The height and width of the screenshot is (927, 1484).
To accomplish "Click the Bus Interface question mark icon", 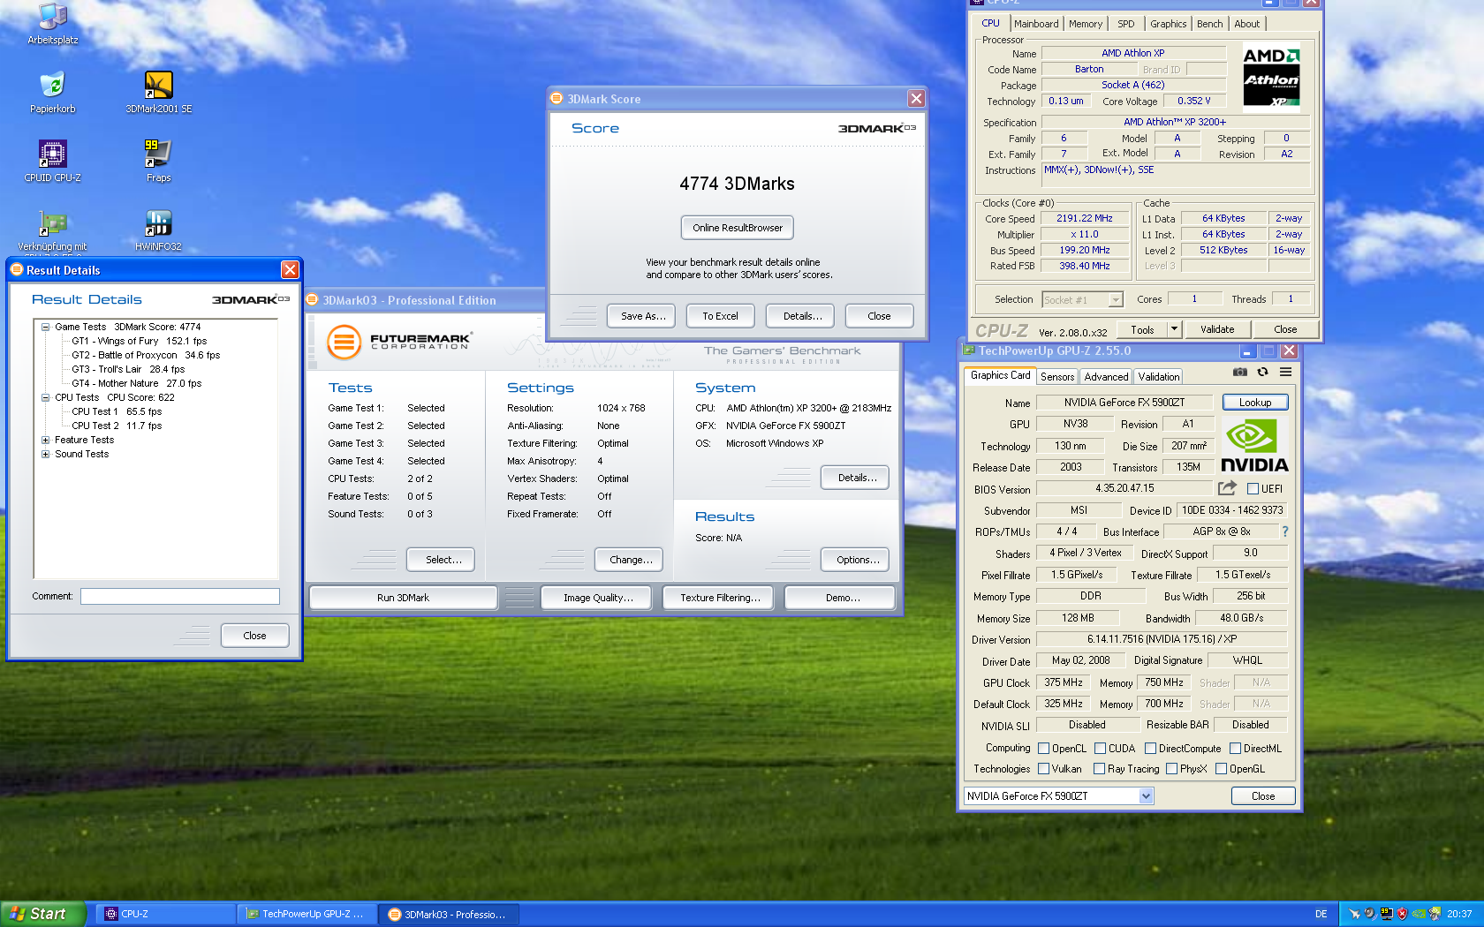I will pyautogui.click(x=1285, y=531).
